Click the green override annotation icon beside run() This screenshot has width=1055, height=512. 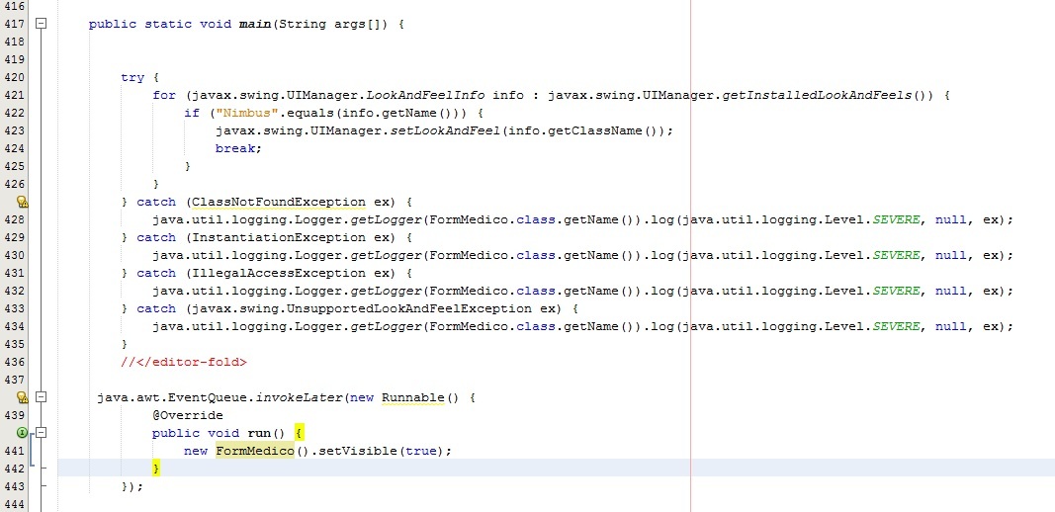22,433
